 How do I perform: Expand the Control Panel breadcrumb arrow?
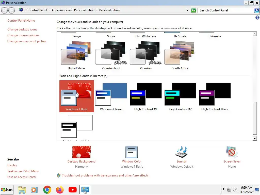click(49, 10)
